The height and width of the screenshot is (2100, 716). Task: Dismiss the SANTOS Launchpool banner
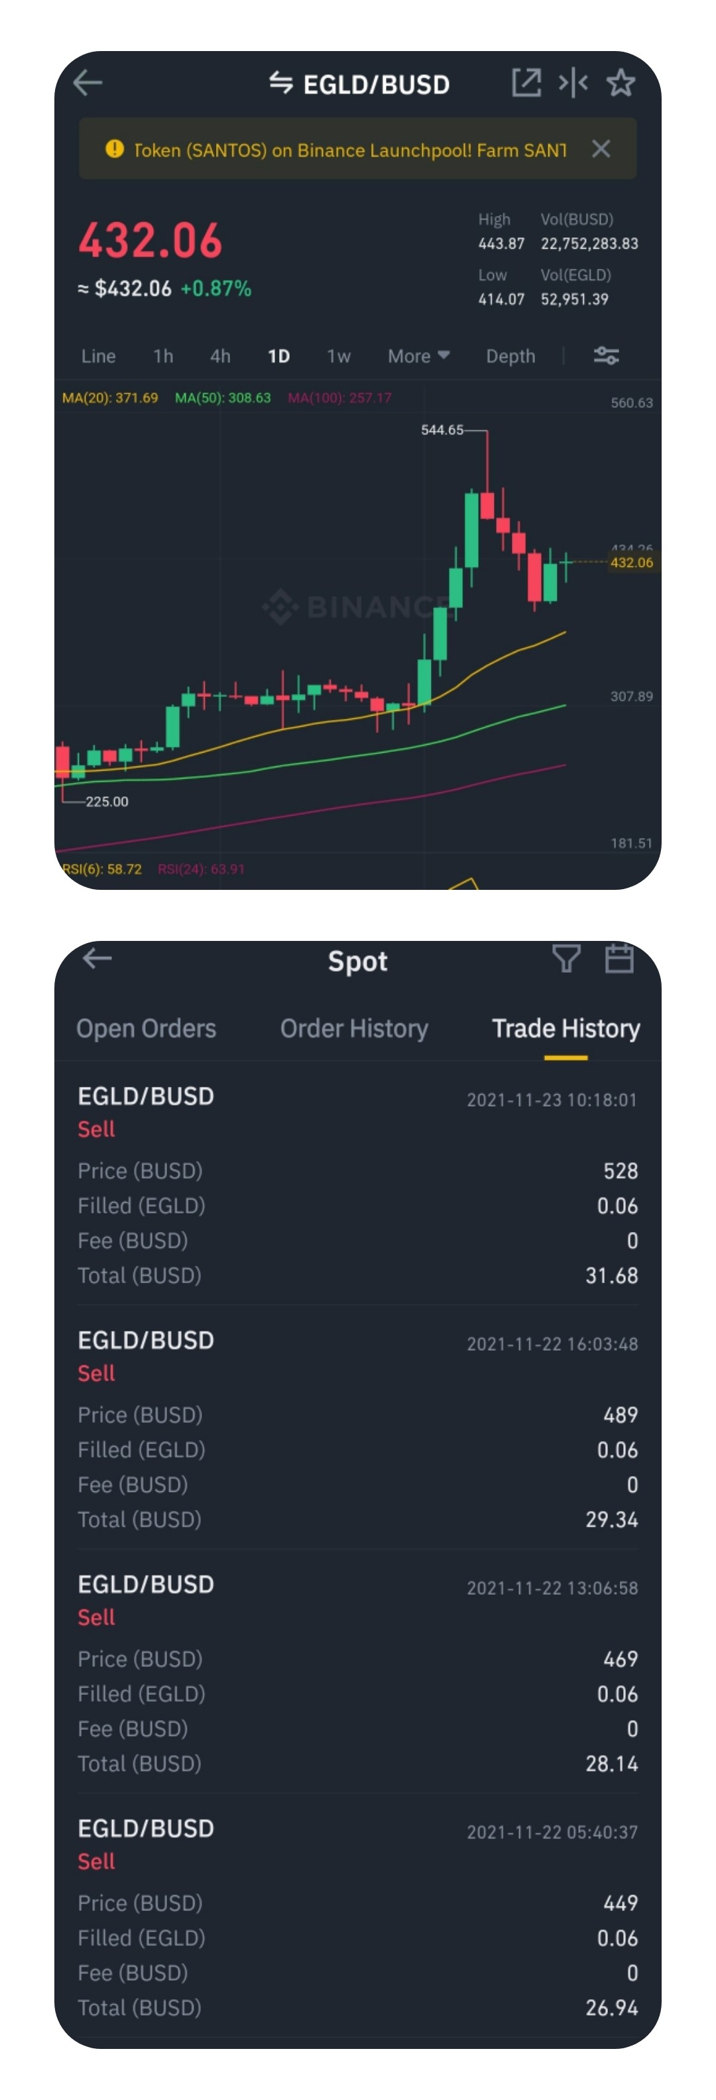click(601, 149)
